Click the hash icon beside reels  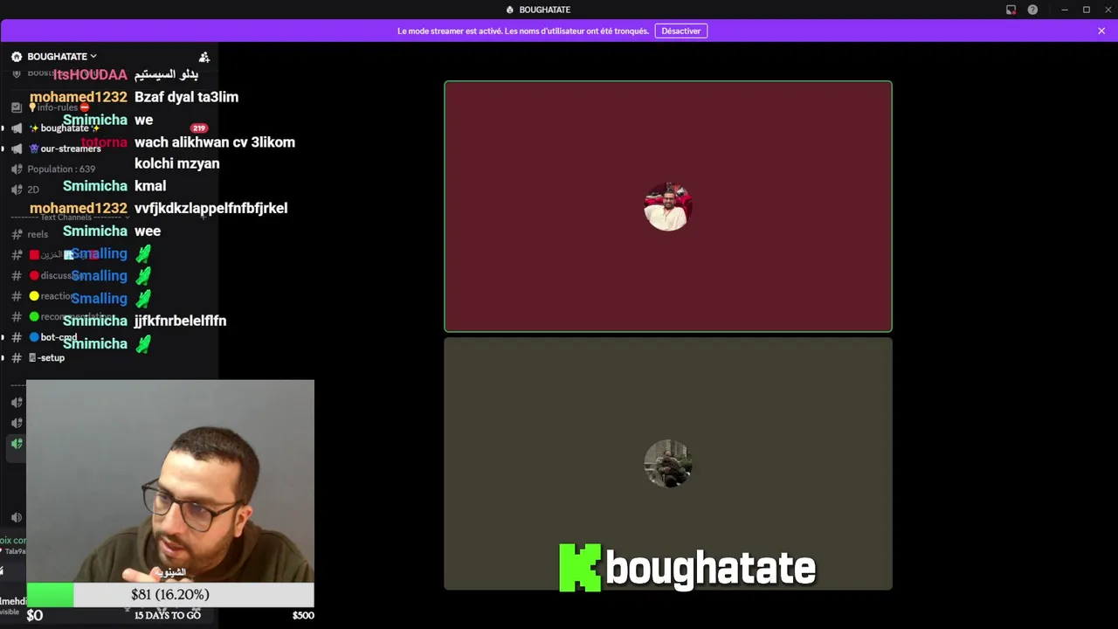pyautogui.click(x=17, y=234)
